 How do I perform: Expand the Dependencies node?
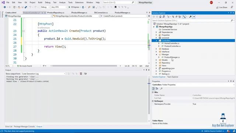click(x=156, y=32)
